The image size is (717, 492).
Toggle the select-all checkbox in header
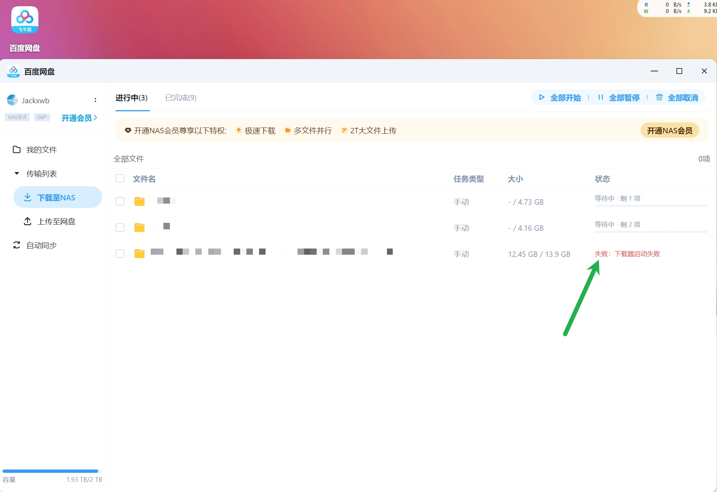pos(120,178)
